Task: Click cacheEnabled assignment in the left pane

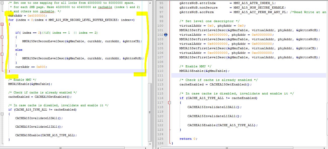Action: 40,97
